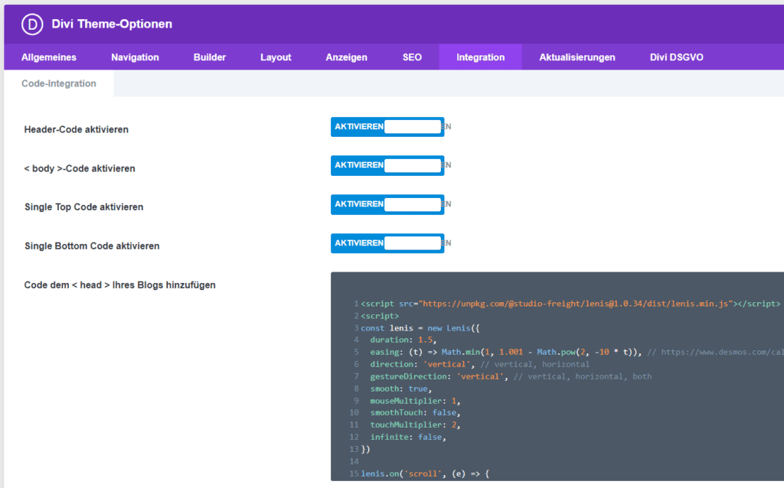
Task: Open the Allgemeines tab
Action: click(x=48, y=57)
